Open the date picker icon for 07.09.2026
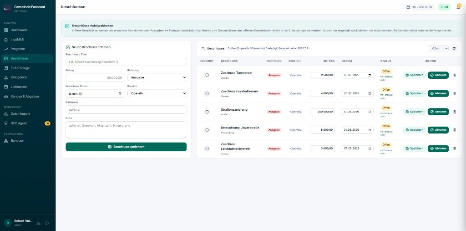The image size is (466, 231). [x=370, y=149]
